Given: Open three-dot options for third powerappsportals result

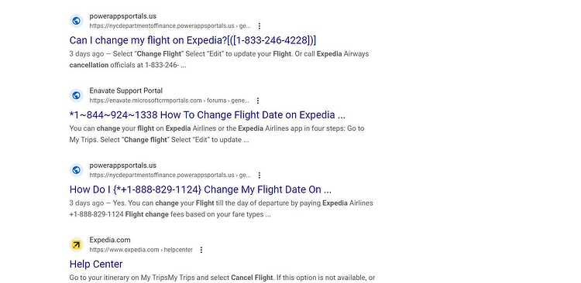Looking at the screenshot, I should point(260,175).
